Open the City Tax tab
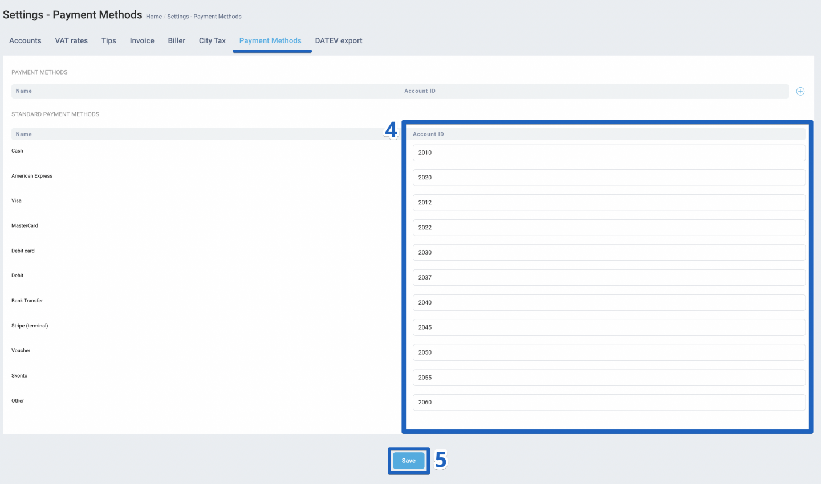821x484 pixels. coord(212,41)
